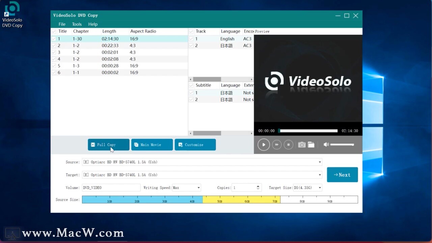
Task: Toggle checkbox for title 4
Action: 54,59
